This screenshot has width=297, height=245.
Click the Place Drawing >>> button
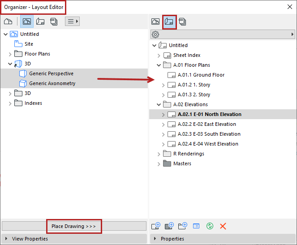tap(74, 226)
